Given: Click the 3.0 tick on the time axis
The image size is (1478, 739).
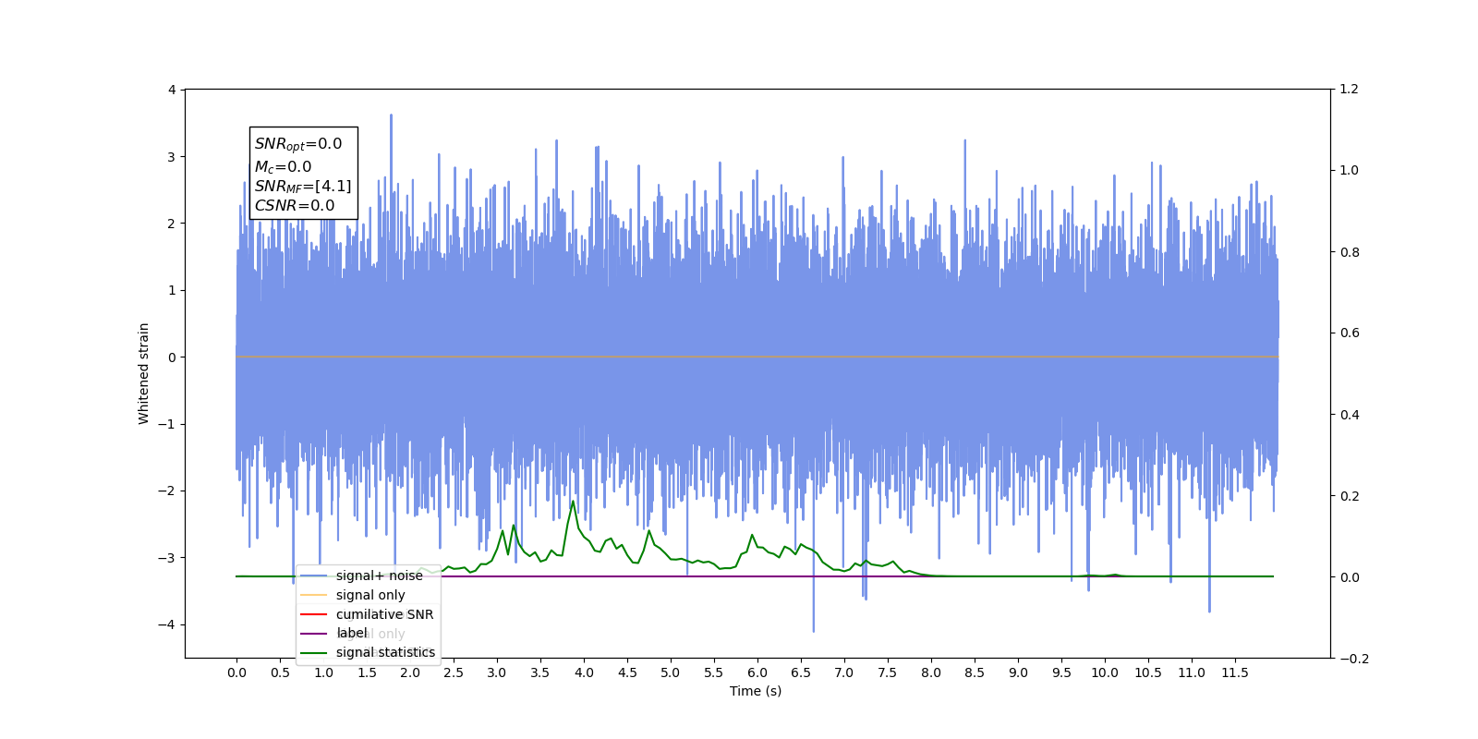Looking at the screenshot, I should click(x=497, y=672).
